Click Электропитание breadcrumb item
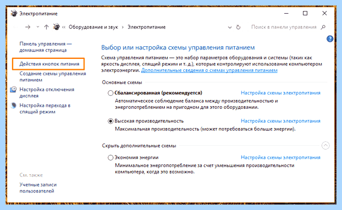The width and height of the screenshot is (342, 210). [147, 27]
